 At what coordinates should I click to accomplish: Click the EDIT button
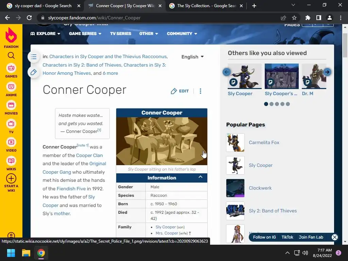(x=180, y=91)
